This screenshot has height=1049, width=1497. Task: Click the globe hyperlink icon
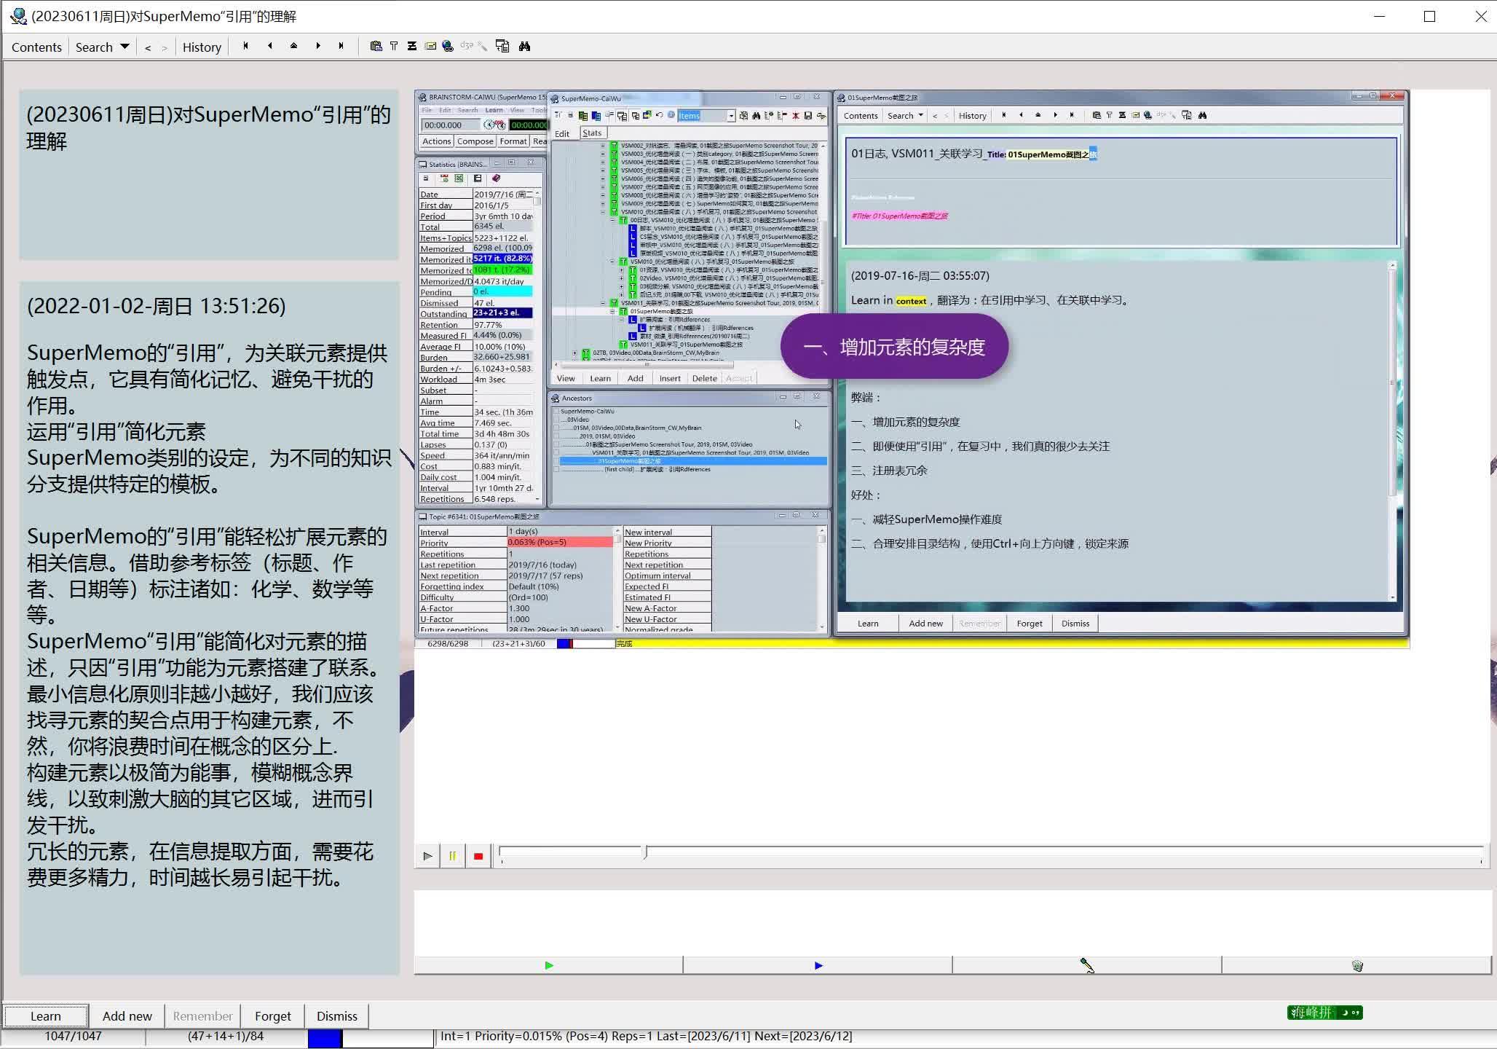(448, 46)
